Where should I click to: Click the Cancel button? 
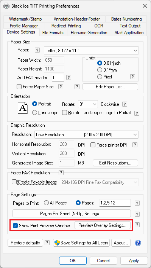point(103,261)
